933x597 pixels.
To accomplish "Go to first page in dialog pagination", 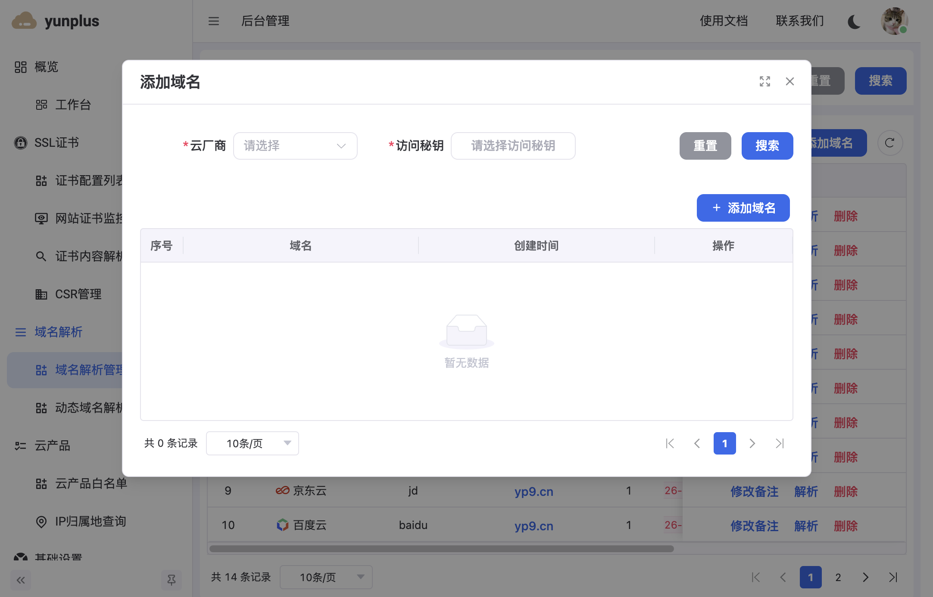I will [670, 443].
